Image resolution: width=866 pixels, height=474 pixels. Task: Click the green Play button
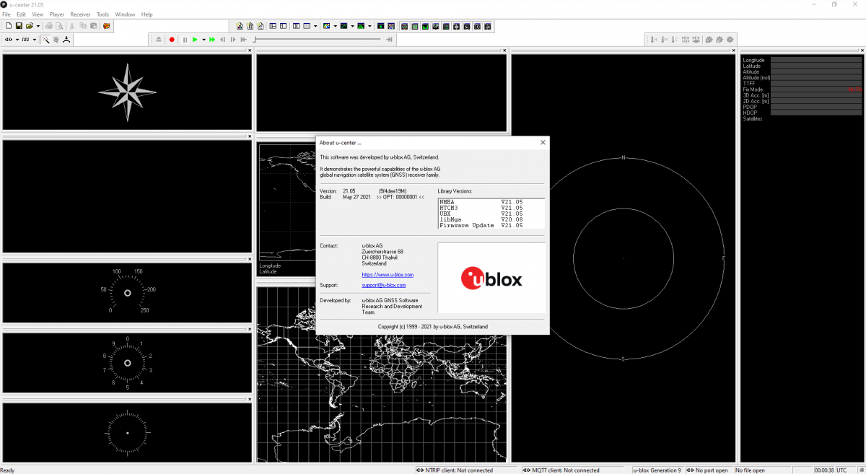(x=195, y=39)
